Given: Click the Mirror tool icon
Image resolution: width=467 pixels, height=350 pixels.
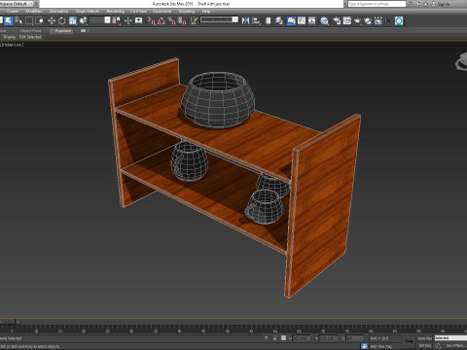Looking at the screenshot, I should (x=246, y=20).
